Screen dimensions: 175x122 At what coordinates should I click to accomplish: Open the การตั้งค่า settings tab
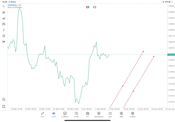click(133, 115)
